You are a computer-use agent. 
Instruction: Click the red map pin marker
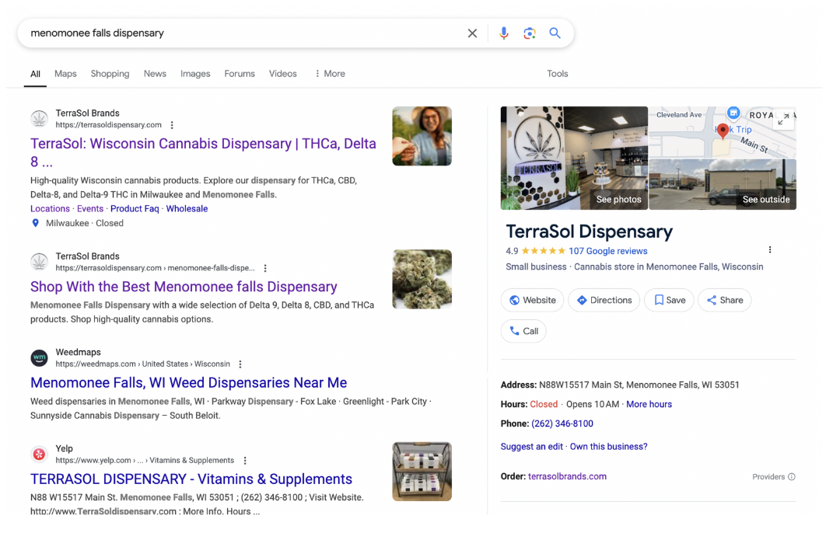click(x=723, y=131)
